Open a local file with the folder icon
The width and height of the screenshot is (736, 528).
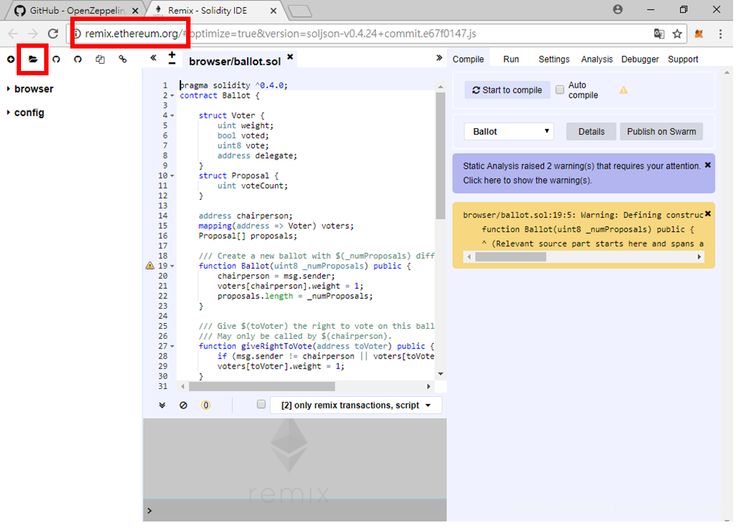tap(33, 59)
